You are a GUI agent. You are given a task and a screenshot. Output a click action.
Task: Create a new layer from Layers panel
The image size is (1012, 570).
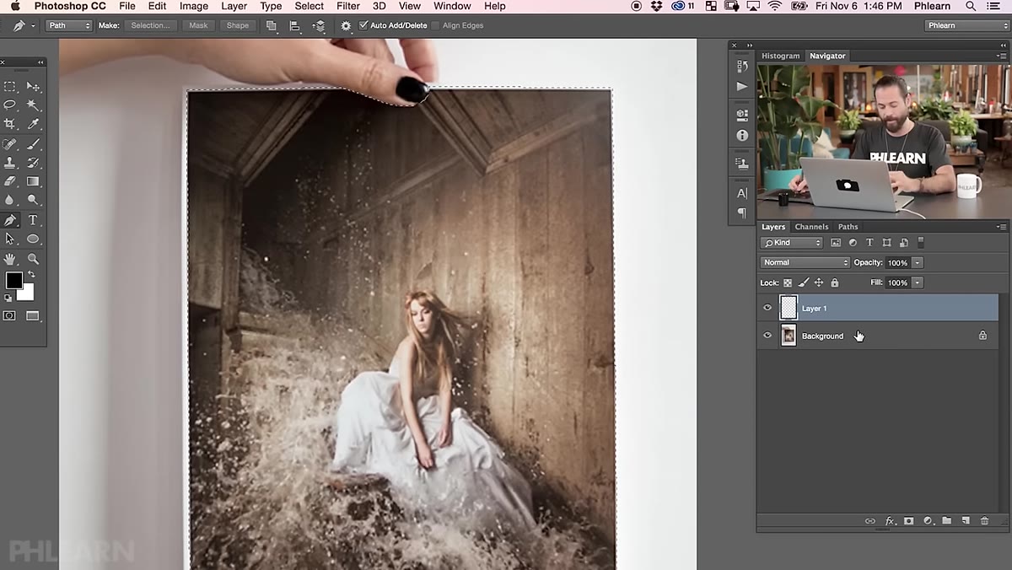point(966,521)
